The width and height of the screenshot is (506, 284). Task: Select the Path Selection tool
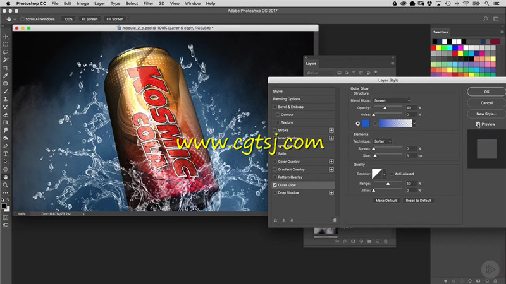pyautogui.click(x=6, y=162)
